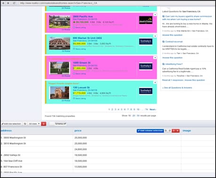The width and height of the screenshot is (216, 178).
Task: Click Answer this question under Contract question
Action: click(172, 58)
